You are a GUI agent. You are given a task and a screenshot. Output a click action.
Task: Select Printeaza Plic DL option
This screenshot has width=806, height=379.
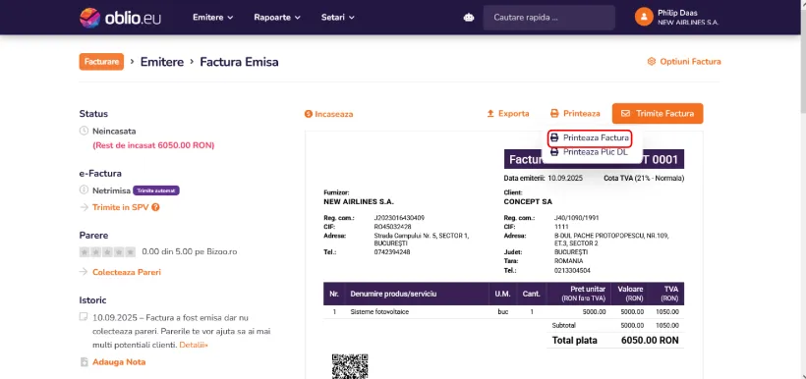coord(589,152)
